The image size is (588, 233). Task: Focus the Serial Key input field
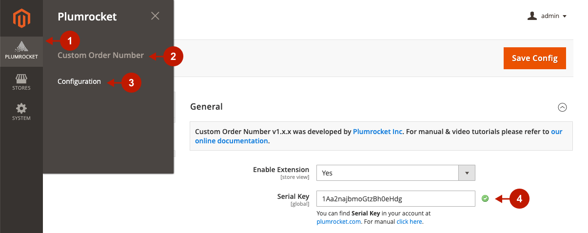click(x=396, y=198)
